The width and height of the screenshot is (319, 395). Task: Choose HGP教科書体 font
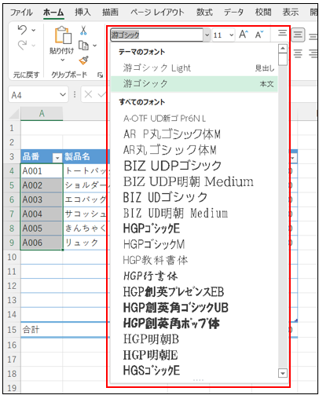194,260
